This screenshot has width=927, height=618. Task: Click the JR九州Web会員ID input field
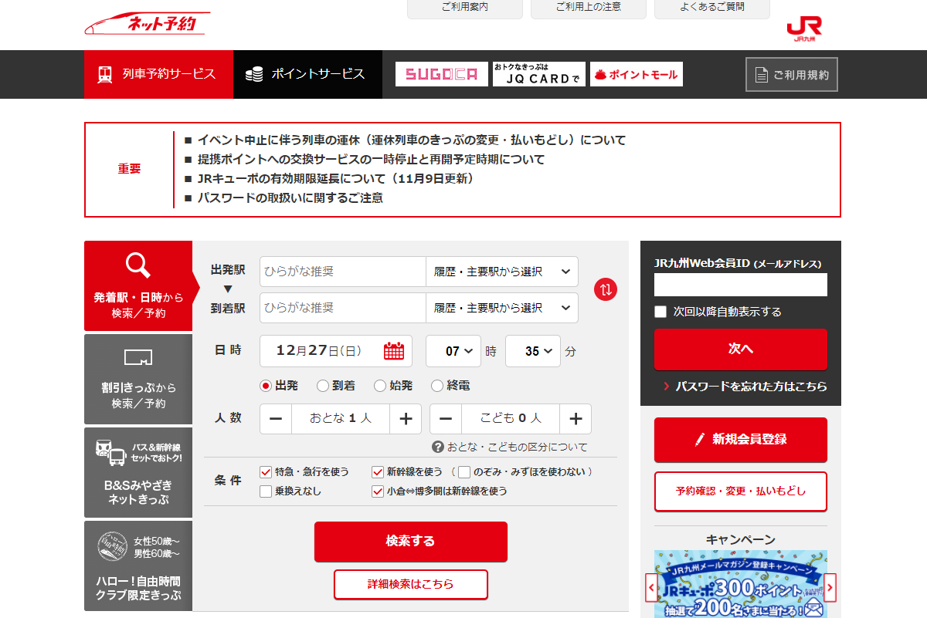[x=740, y=285]
